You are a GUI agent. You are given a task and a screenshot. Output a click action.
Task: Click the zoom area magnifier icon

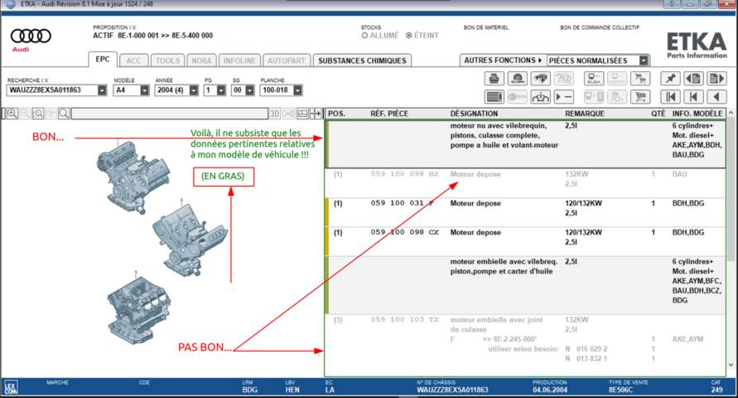[x=38, y=114]
